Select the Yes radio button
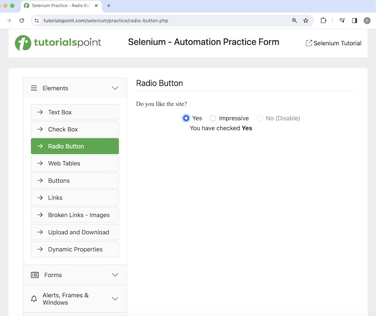The image size is (376, 316). [x=186, y=118]
